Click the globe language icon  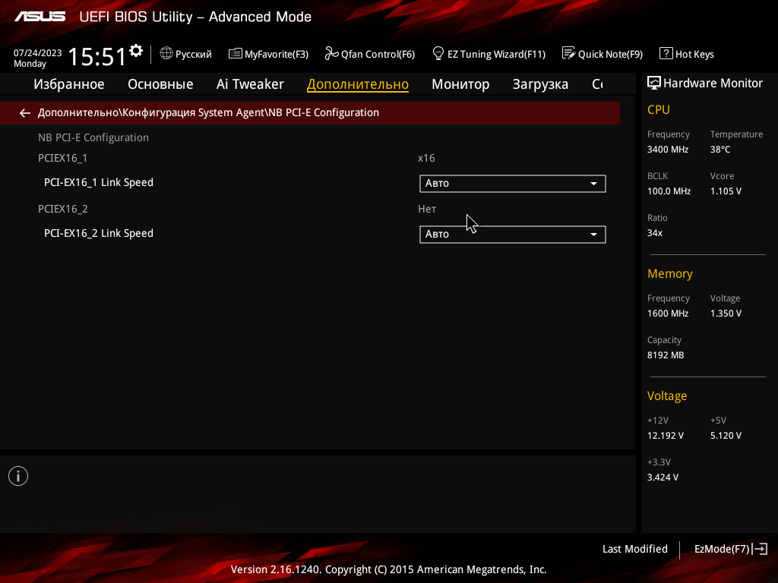(166, 54)
